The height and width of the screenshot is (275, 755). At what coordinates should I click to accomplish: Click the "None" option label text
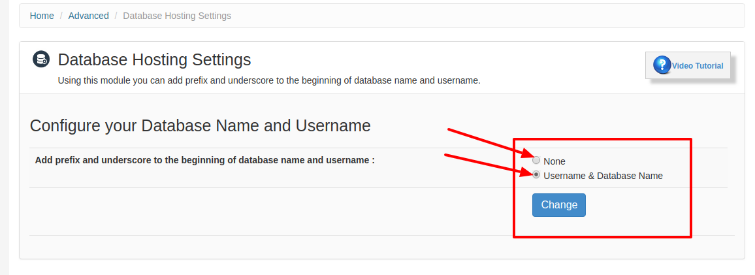(554, 161)
